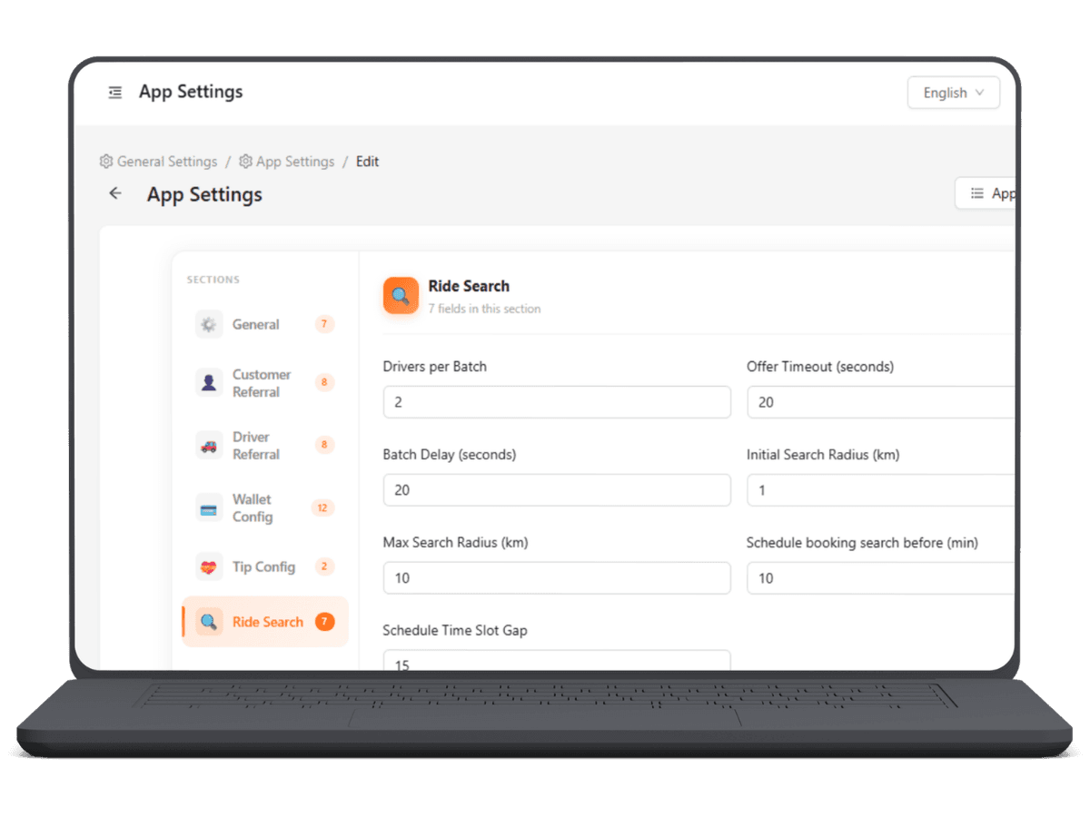Click the Drivers per Batch field
Viewport: 1090px width, 817px height.
coord(557,402)
